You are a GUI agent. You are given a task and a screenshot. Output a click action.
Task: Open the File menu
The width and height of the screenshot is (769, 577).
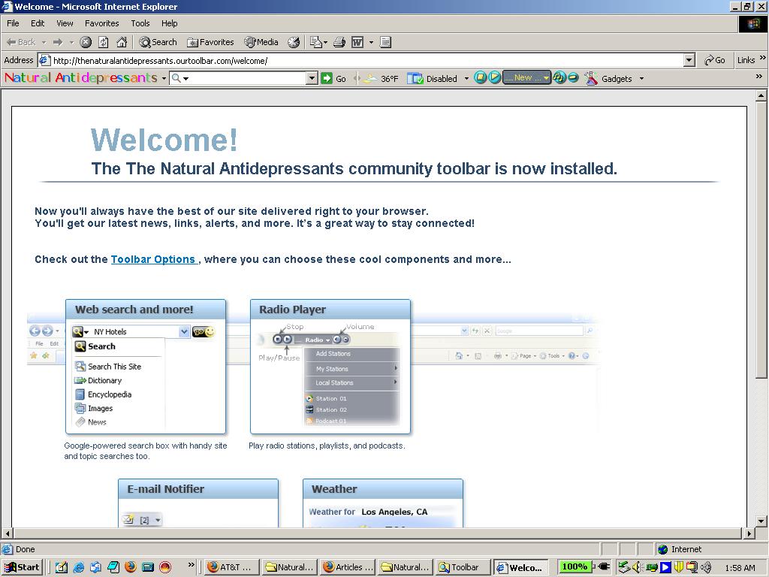point(14,23)
